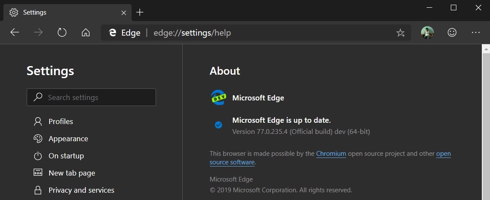Click the Search settings field

coord(91,97)
